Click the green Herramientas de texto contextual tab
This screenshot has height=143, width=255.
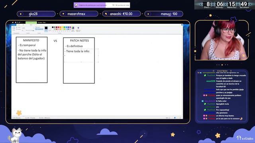click(31, 23)
